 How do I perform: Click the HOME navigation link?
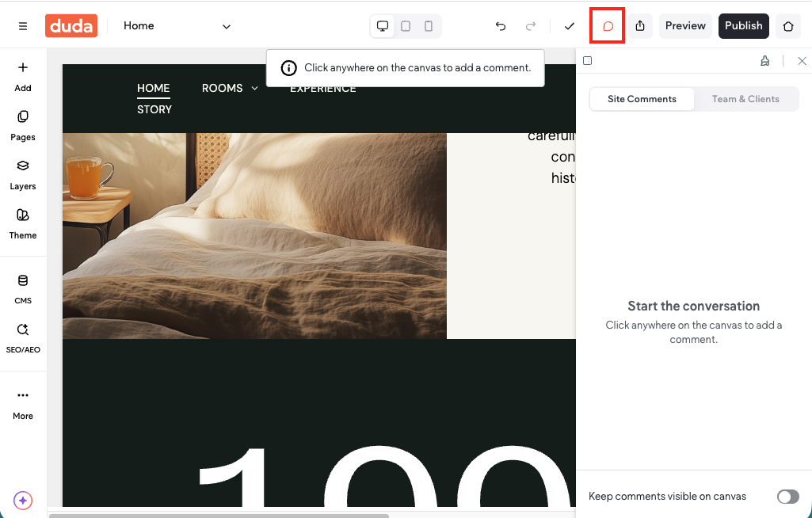[x=153, y=88]
